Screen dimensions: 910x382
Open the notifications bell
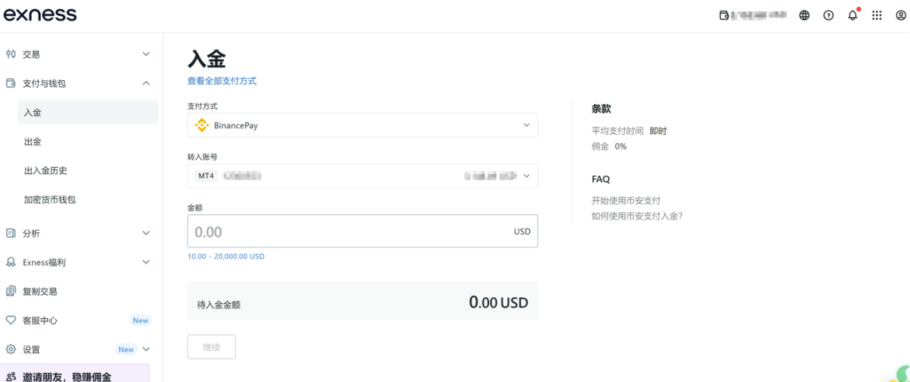[x=853, y=15]
